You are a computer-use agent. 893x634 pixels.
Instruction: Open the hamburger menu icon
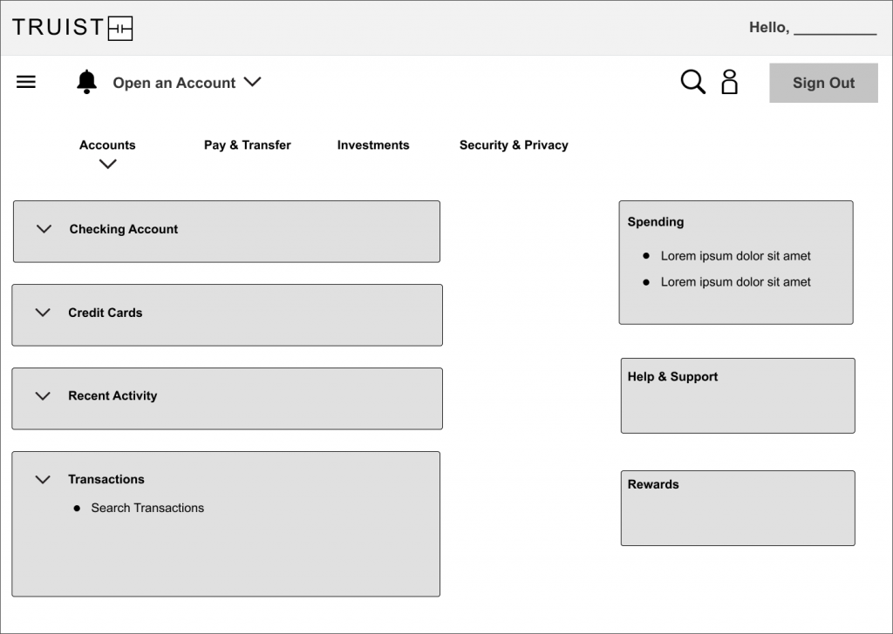[26, 82]
